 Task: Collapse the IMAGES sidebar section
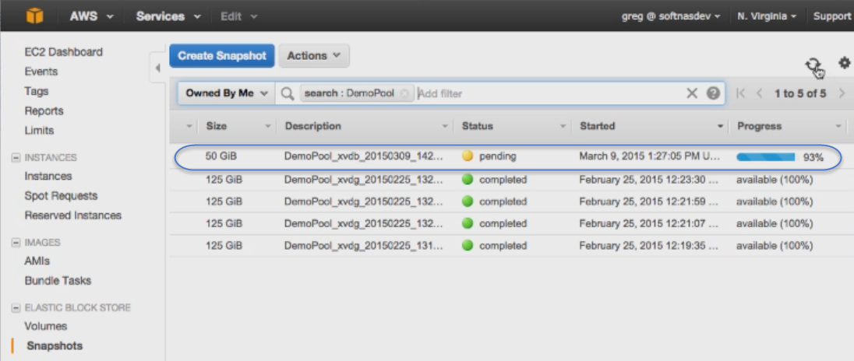pos(16,243)
